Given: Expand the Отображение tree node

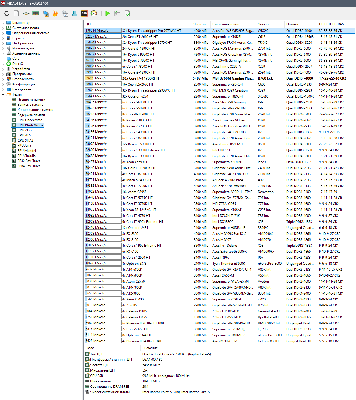Looking at the screenshot, I should pos(3,43).
